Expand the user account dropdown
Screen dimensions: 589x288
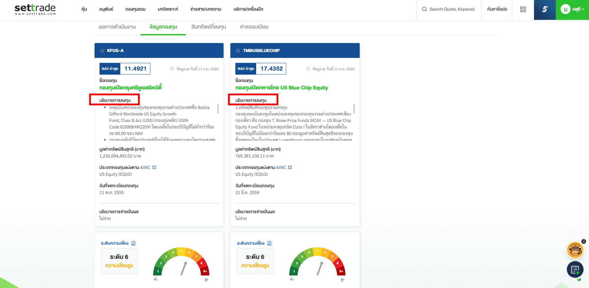[573, 9]
